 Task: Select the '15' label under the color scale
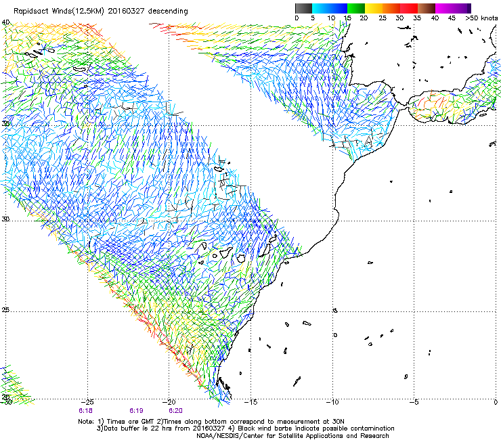(347, 18)
